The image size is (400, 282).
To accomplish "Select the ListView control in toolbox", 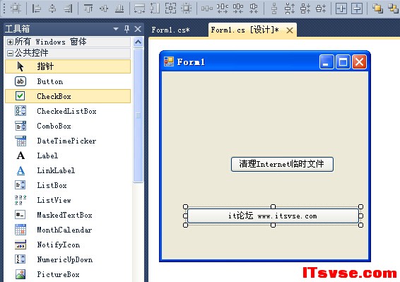I will (68, 200).
